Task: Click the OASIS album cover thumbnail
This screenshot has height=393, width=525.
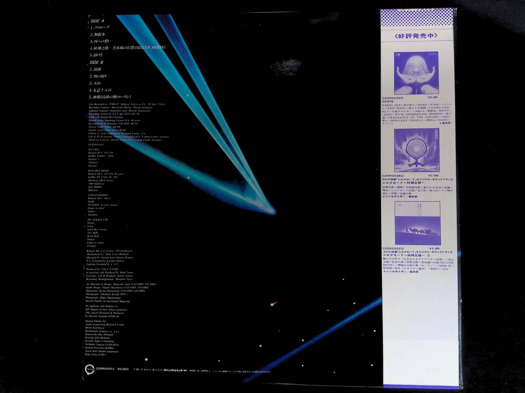Action: pyautogui.click(x=416, y=73)
